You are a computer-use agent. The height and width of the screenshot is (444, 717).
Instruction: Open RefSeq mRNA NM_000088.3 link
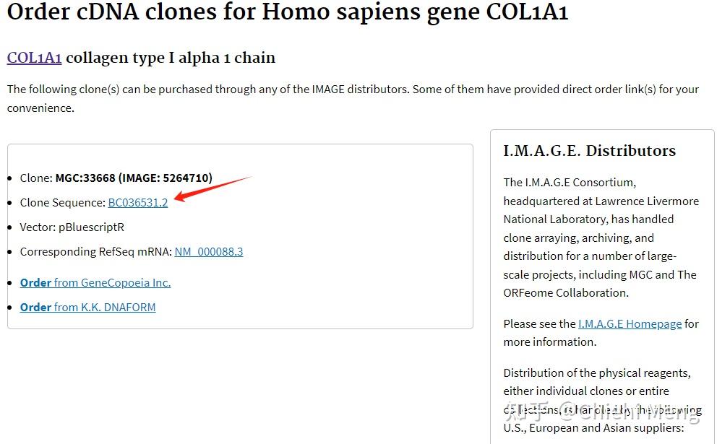[208, 252]
